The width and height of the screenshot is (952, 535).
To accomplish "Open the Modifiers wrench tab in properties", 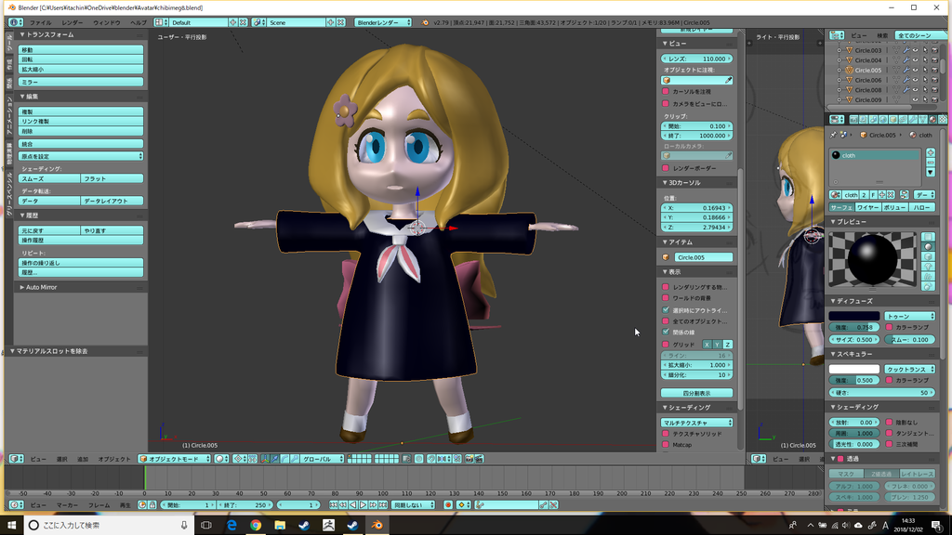I will pyautogui.click(x=913, y=120).
